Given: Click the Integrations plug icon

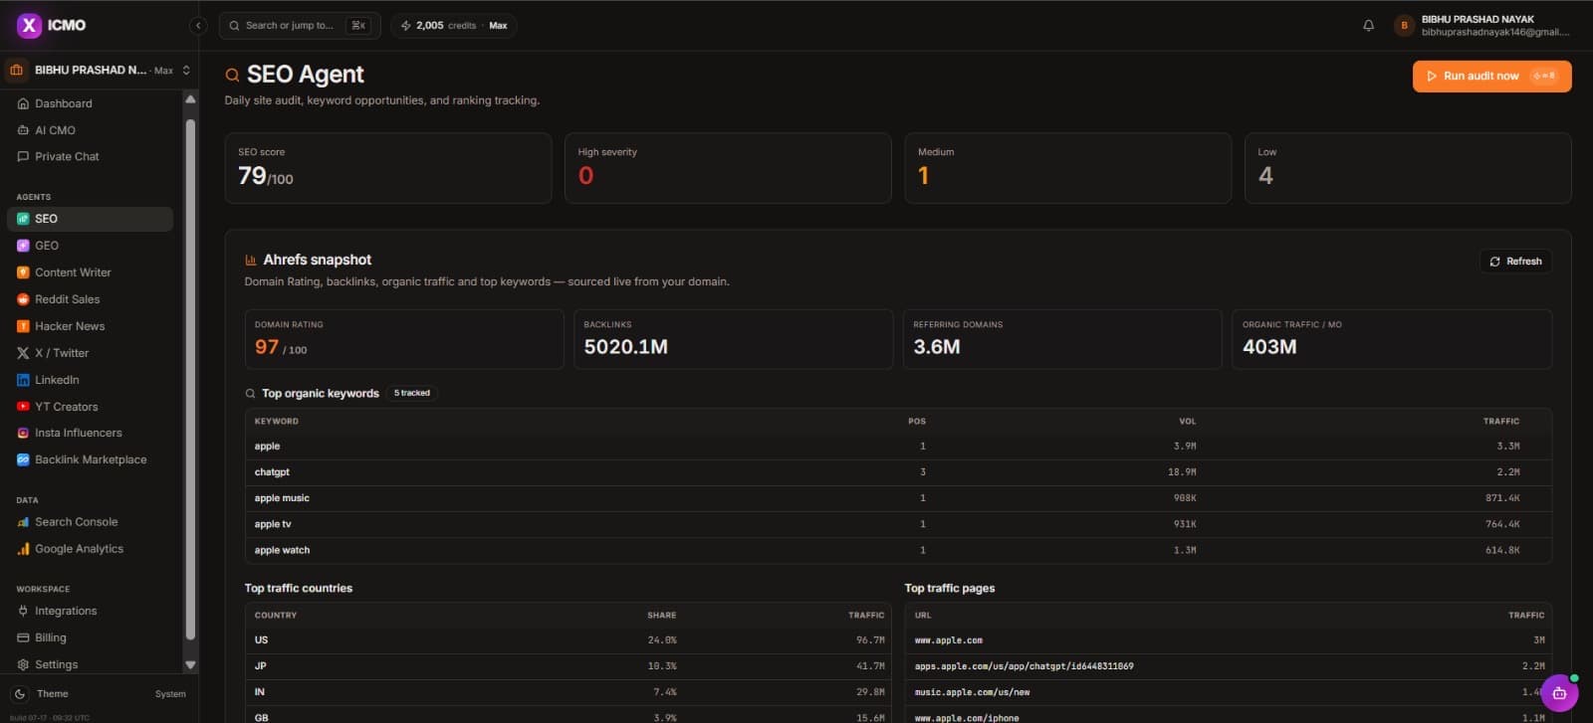Looking at the screenshot, I should click(23, 611).
